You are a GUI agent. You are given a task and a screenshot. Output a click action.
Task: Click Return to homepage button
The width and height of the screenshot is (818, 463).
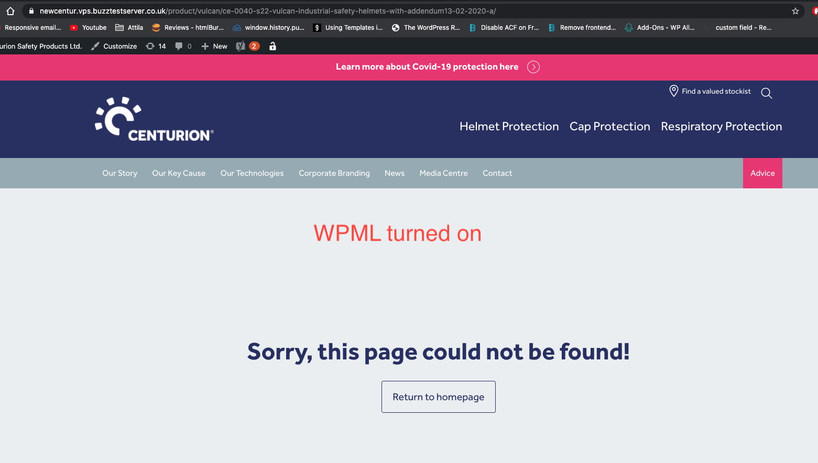tap(439, 397)
